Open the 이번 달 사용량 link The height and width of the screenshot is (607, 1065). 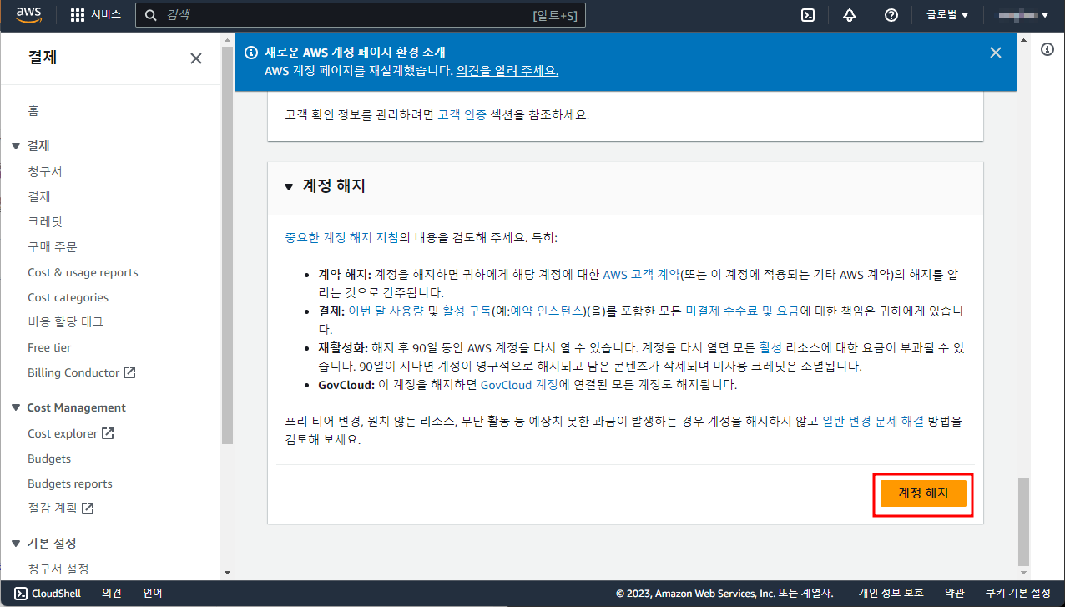[x=386, y=311]
